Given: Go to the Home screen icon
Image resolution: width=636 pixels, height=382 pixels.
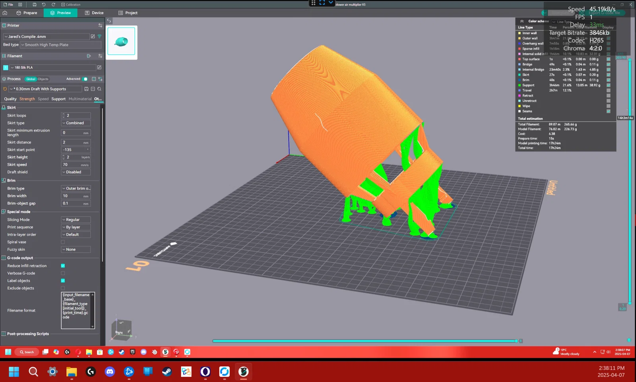Looking at the screenshot, I should [5, 13].
